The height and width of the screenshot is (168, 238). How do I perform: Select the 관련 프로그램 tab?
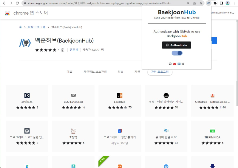pos(160,72)
